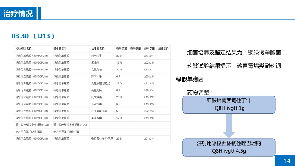The width and height of the screenshot is (295, 166).
Task: Click the 治疗情况 slide title
Action: pyautogui.click(x=18, y=14)
